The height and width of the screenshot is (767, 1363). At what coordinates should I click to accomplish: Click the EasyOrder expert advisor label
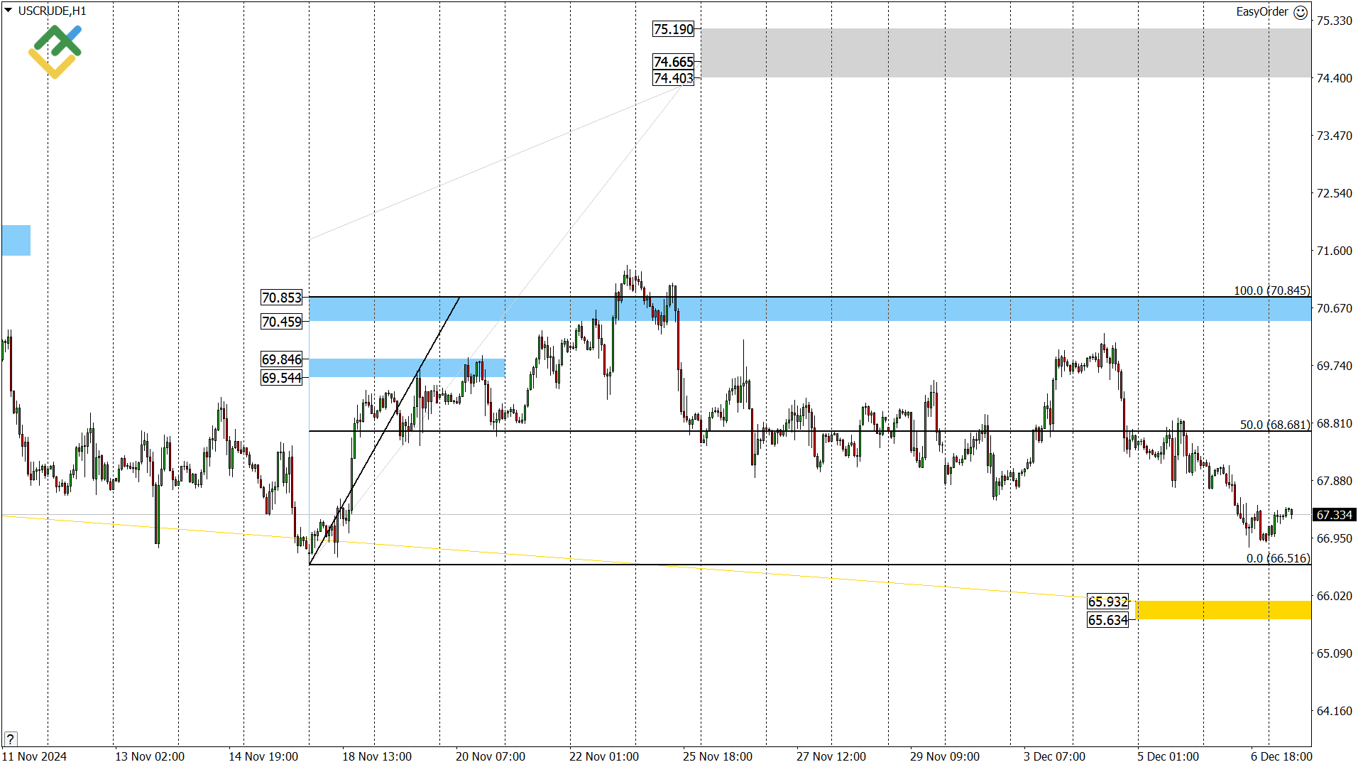coord(1261,11)
